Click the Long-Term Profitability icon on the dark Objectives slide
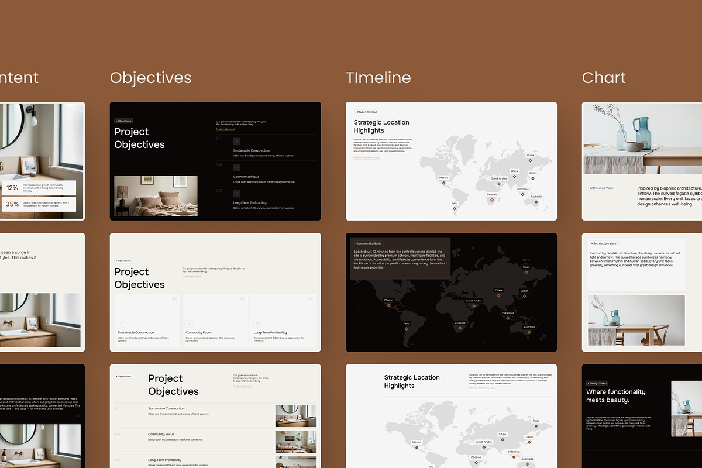Viewport: 702px width, 468px height. tap(237, 193)
